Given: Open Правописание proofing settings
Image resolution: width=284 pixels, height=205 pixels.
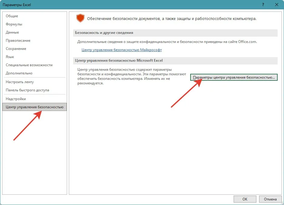Looking at the screenshot, I should pyautogui.click(x=18, y=41).
